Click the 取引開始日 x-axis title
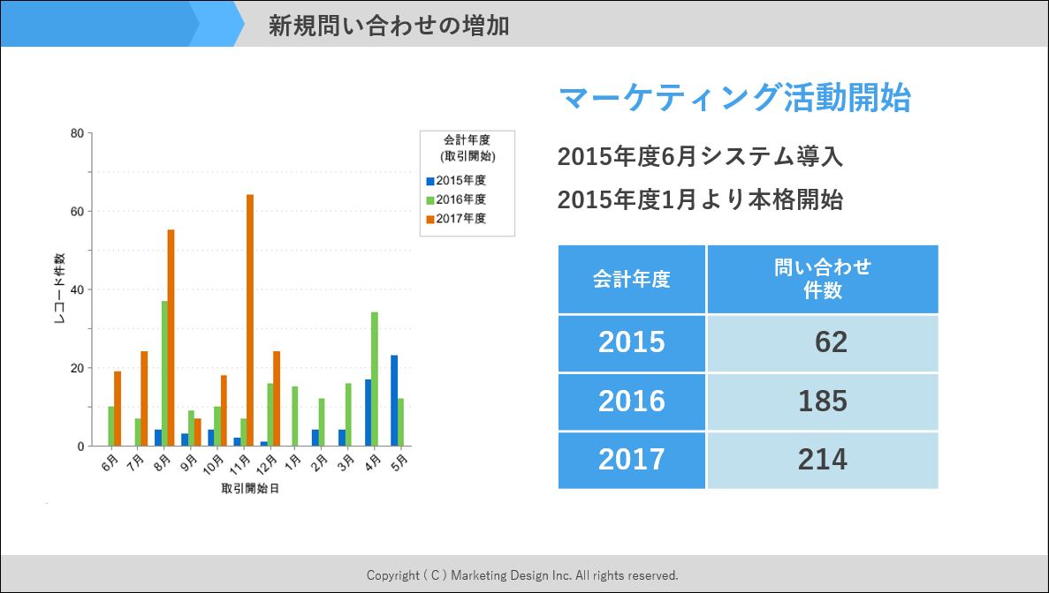Image resolution: width=1049 pixels, height=593 pixels. click(250, 489)
